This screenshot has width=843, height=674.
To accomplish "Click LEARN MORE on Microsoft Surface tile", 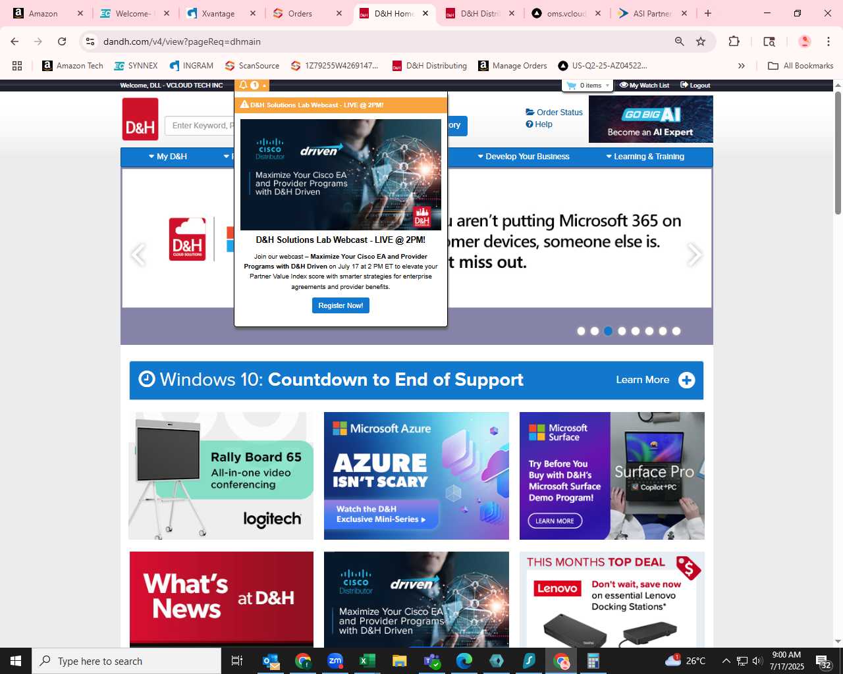I will (555, 521).
